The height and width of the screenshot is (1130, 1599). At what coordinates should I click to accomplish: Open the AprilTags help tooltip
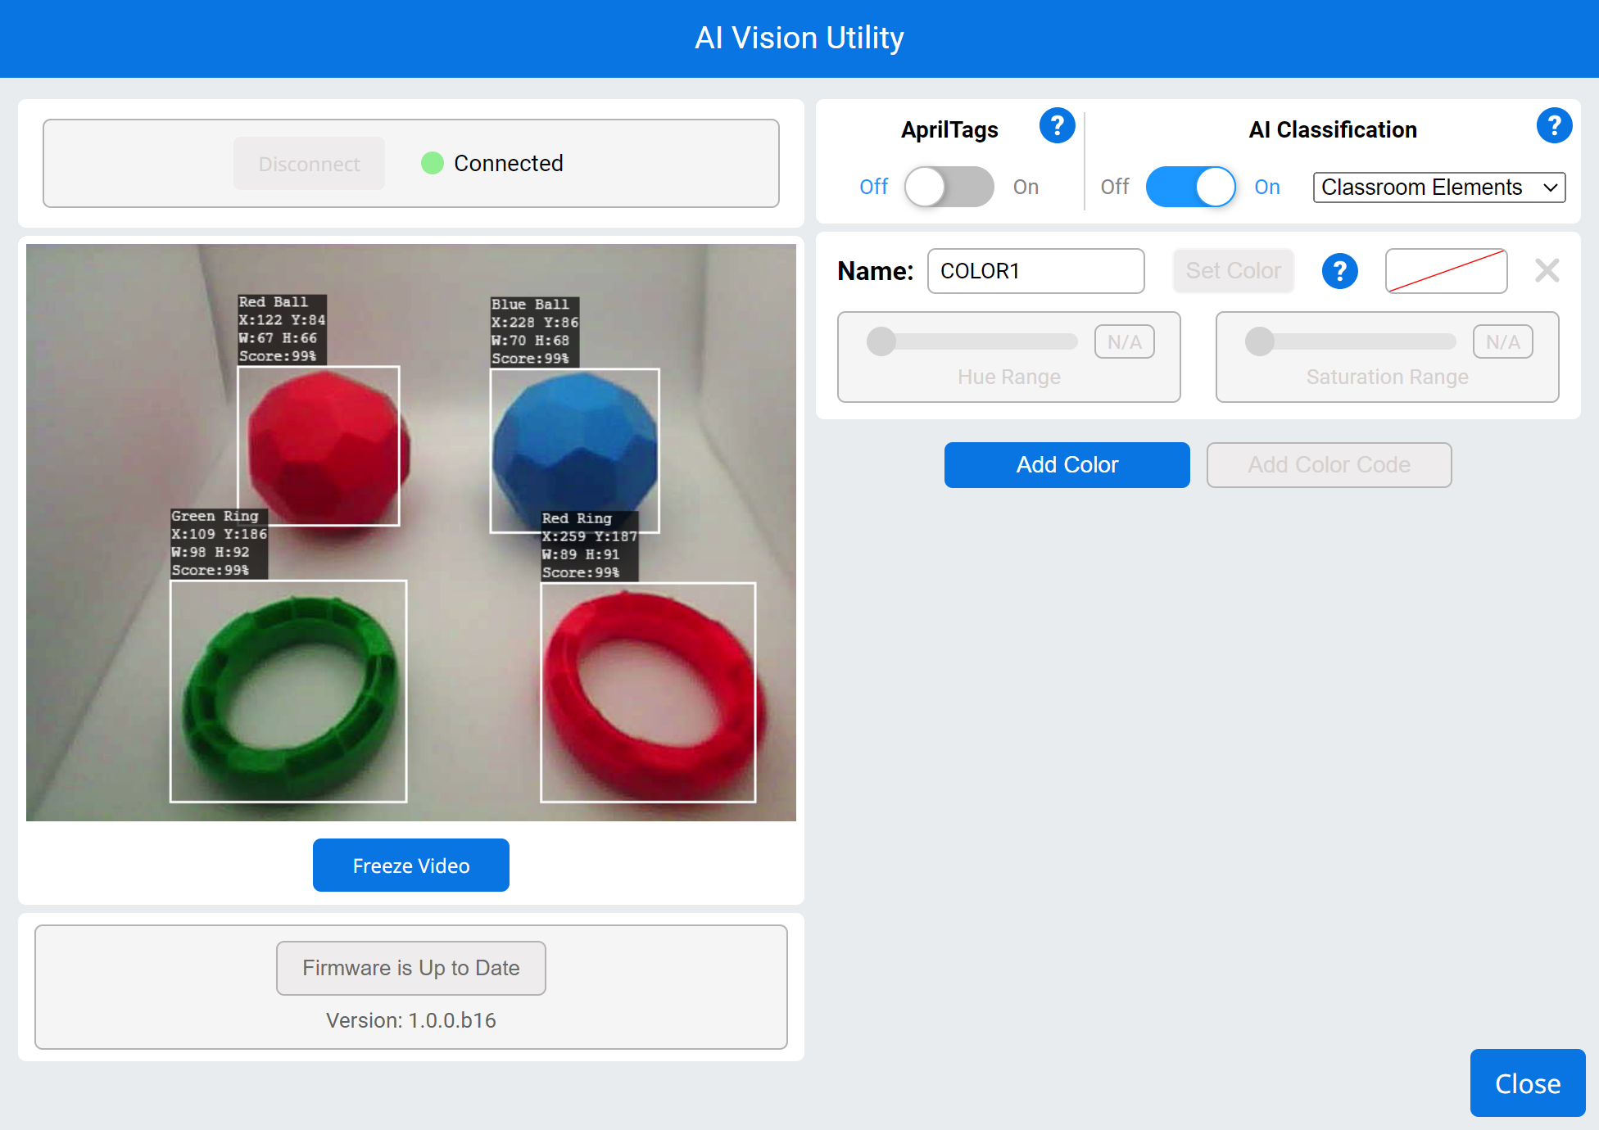click(x=1058, y=125)
